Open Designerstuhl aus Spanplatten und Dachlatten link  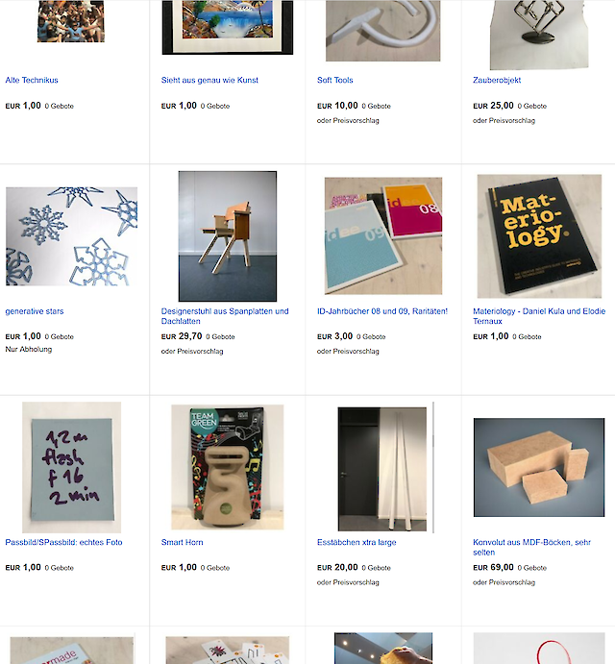pyautogui.click(x=225, y=316)
